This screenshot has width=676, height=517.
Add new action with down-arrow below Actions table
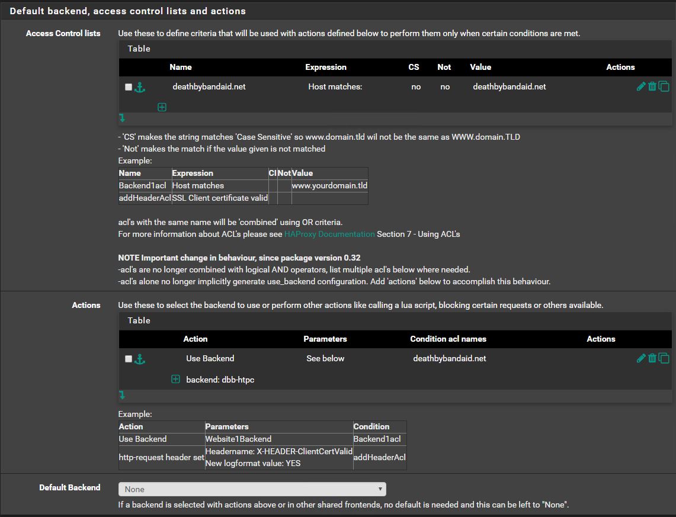click(x=122, y=394)
